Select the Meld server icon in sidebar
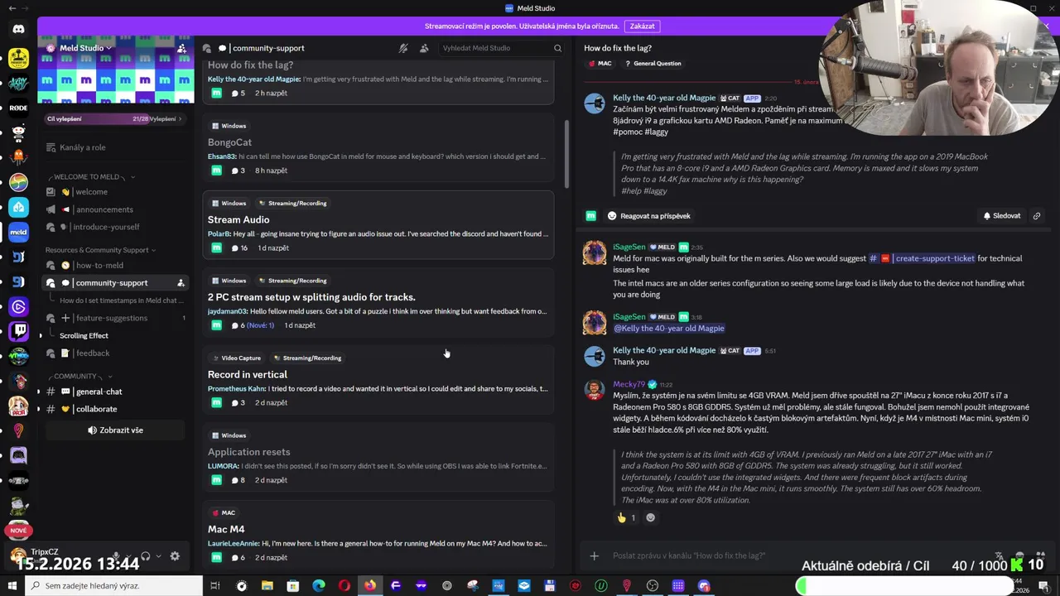 click(x=18, y=233)
